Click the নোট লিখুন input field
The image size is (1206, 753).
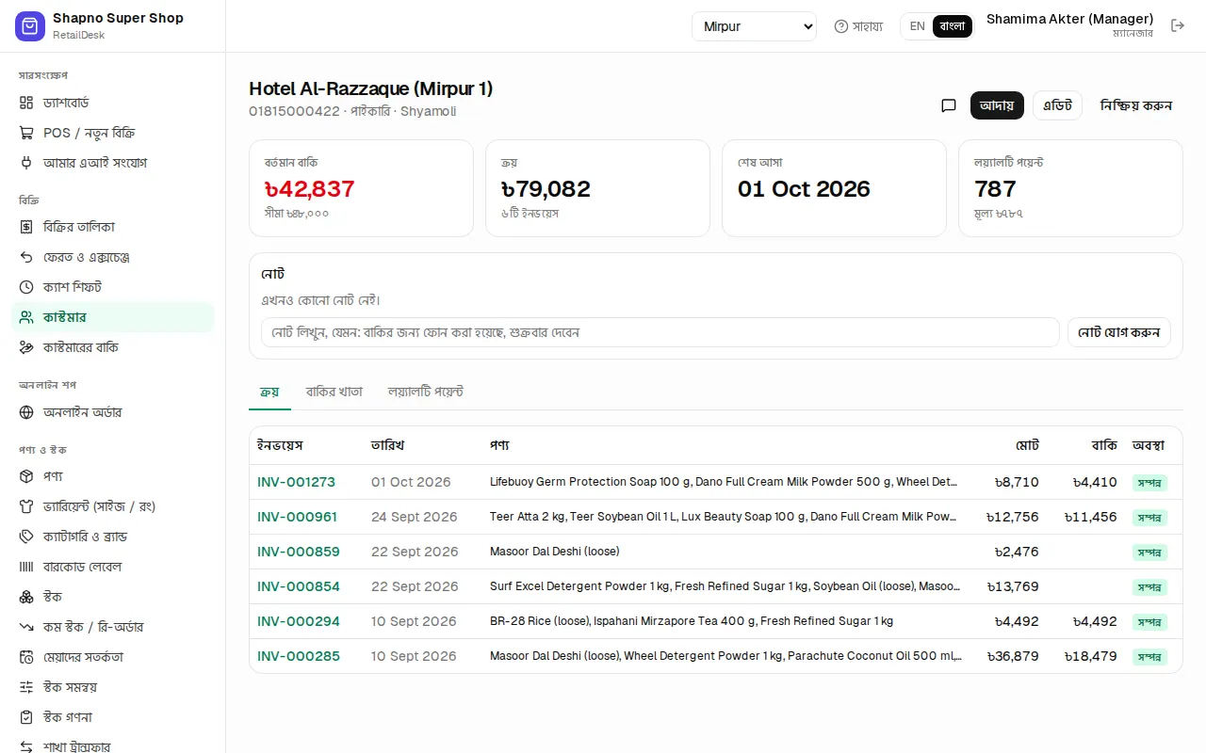(x=660, y=332)
